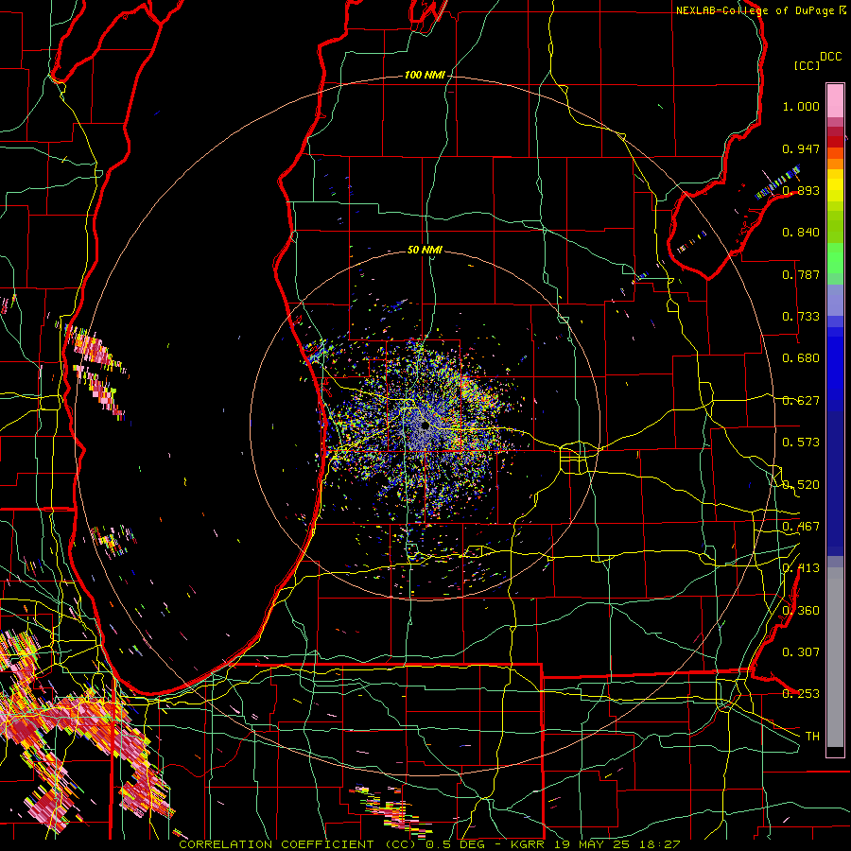Click the DCC label above color bar

(830, 57)
